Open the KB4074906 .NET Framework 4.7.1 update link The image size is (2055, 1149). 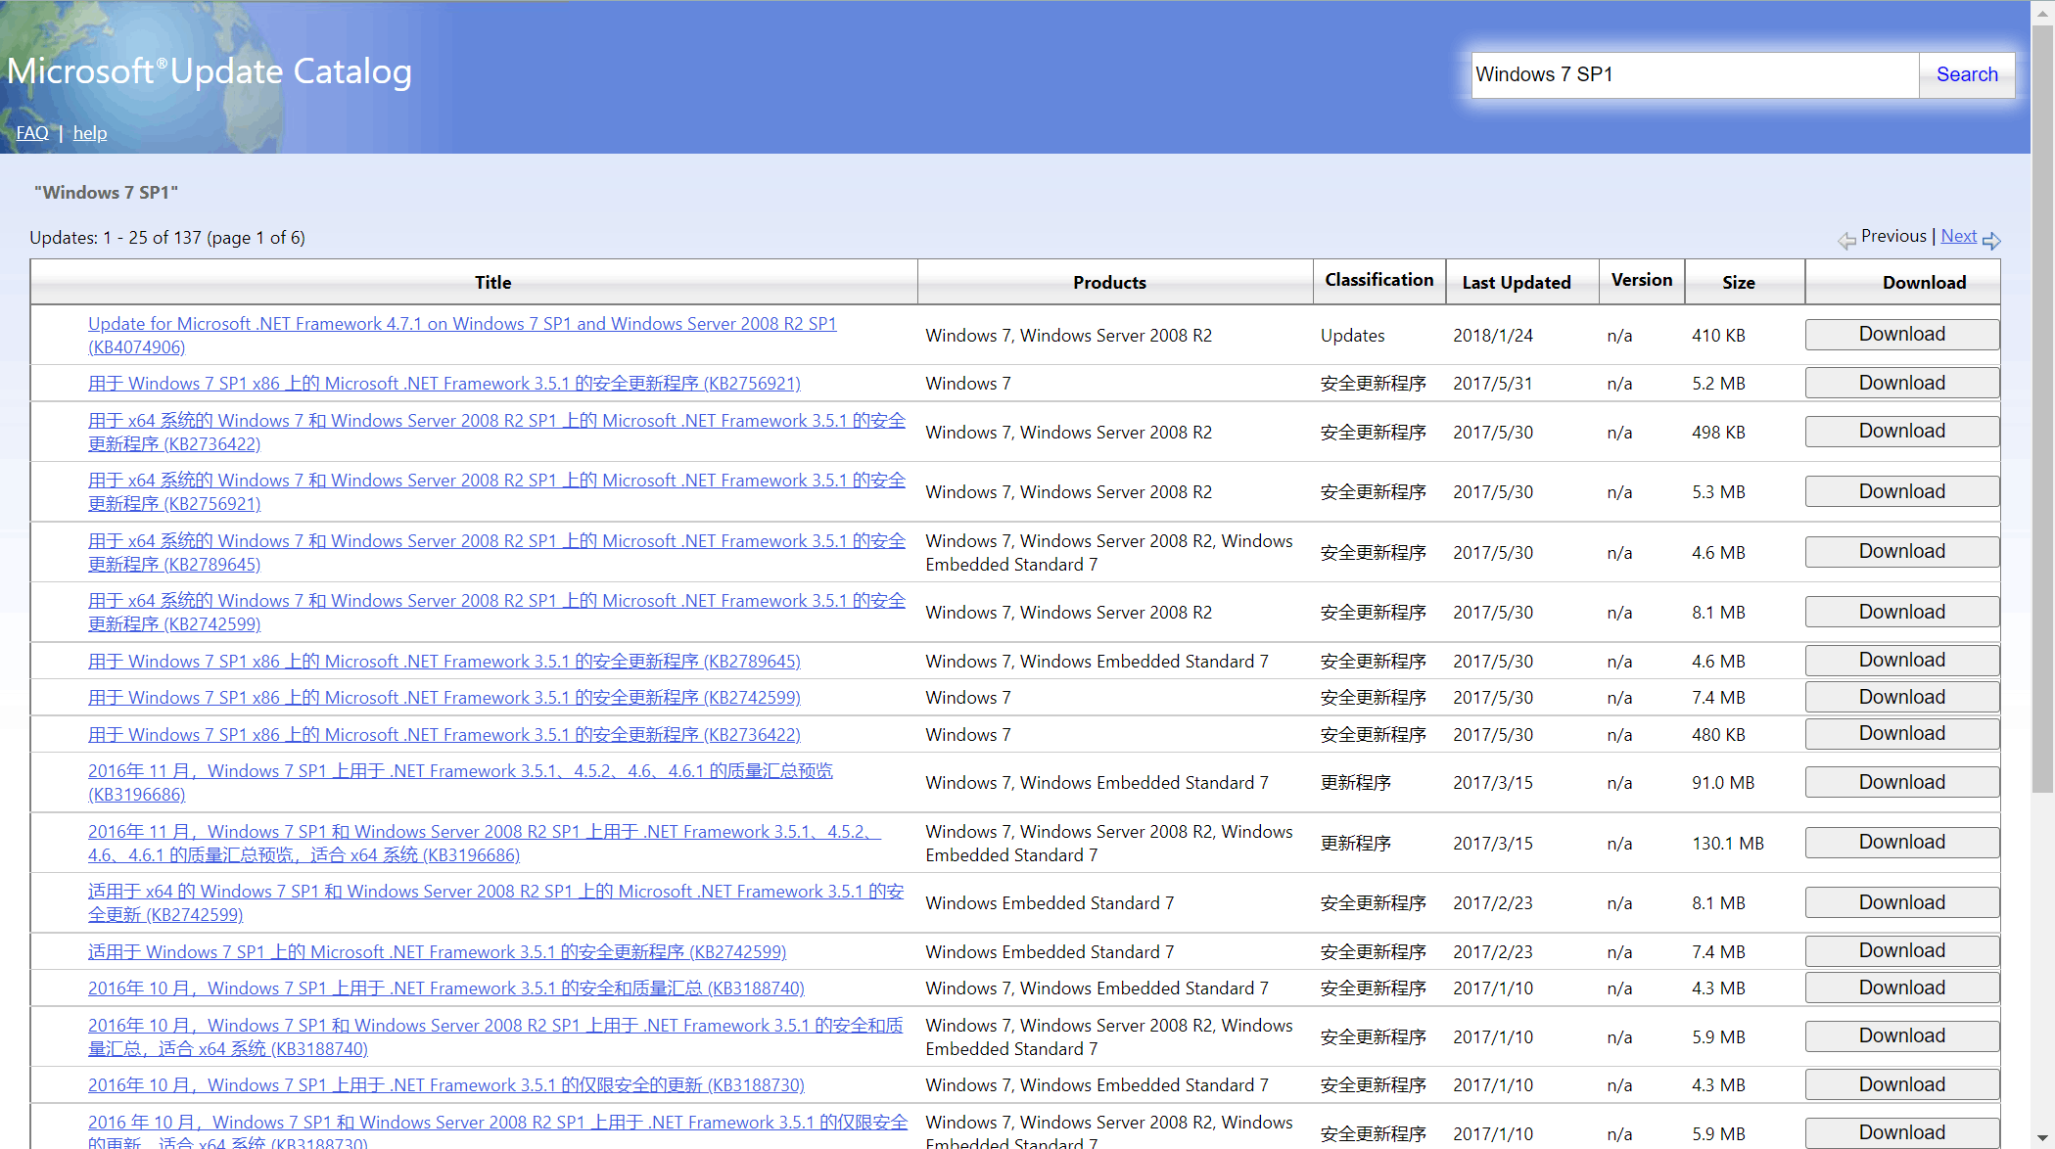[x=462, y=335]
